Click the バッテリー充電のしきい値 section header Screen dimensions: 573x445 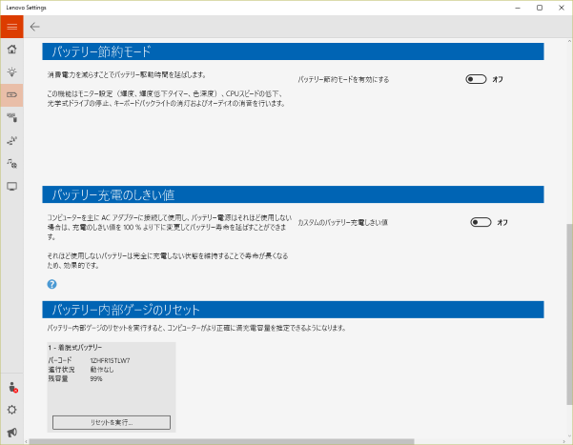pos(293,194)
